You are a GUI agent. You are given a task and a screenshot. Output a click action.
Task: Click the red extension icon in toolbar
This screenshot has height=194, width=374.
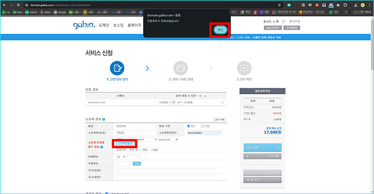[x=317, y=5]
